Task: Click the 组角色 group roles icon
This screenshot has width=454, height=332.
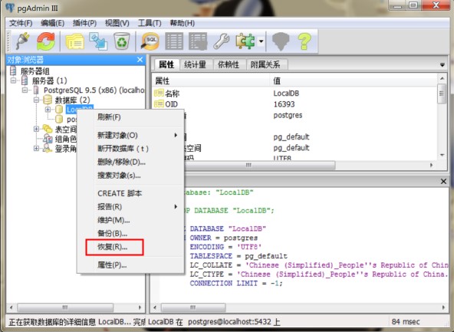Action: (x=48, y=139)
